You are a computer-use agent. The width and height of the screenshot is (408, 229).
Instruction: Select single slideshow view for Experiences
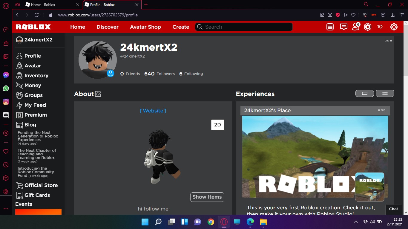[x=364, y=93]
